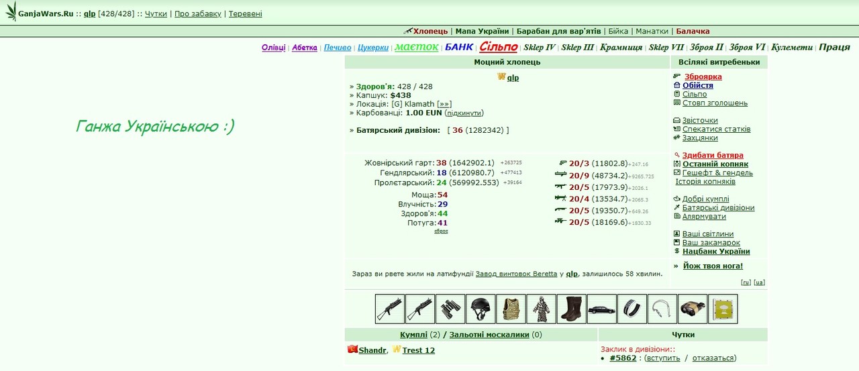This screenshot has height=371, width=859.
Task: Open the brown boots equipment slot
Action: coord(571,309)
